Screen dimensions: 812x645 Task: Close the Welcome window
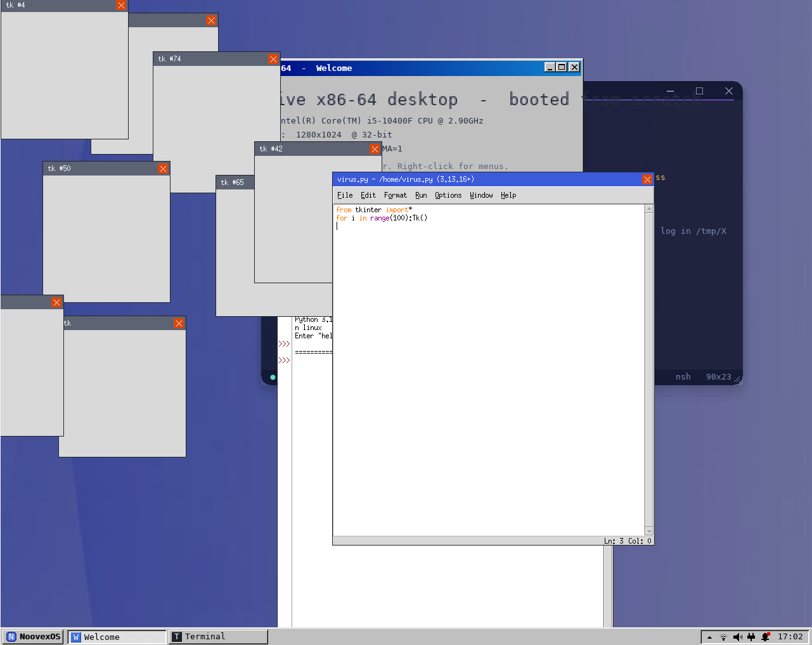pyautogui.click(x=574, y=67)
